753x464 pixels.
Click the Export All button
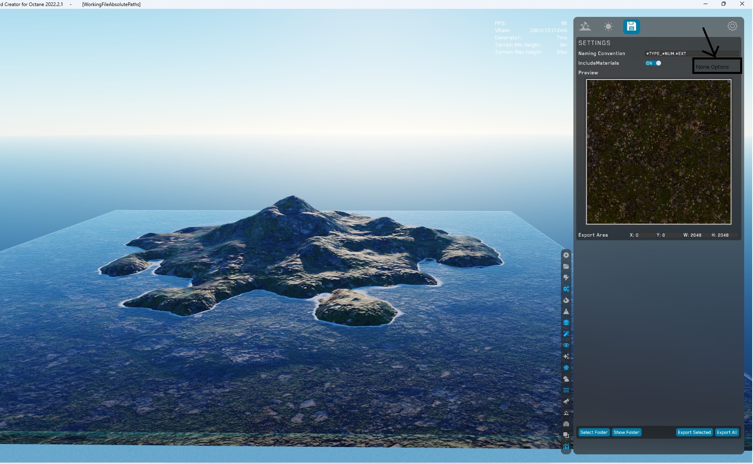(x=727, y=432)
